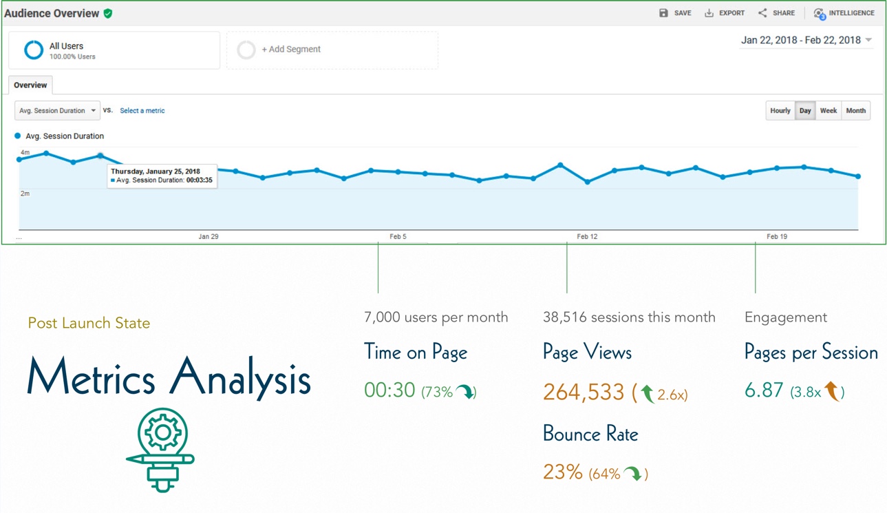The height and width of the screenshot is (513, 887).
Task: Click the green verified shield icon
Action: click(x=108, y=13)
